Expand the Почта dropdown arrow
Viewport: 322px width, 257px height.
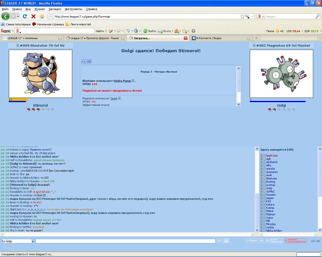tap(172, 31)
